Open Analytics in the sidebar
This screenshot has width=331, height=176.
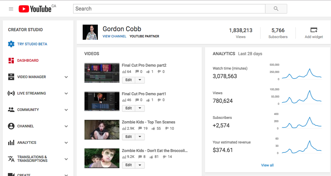27,143
